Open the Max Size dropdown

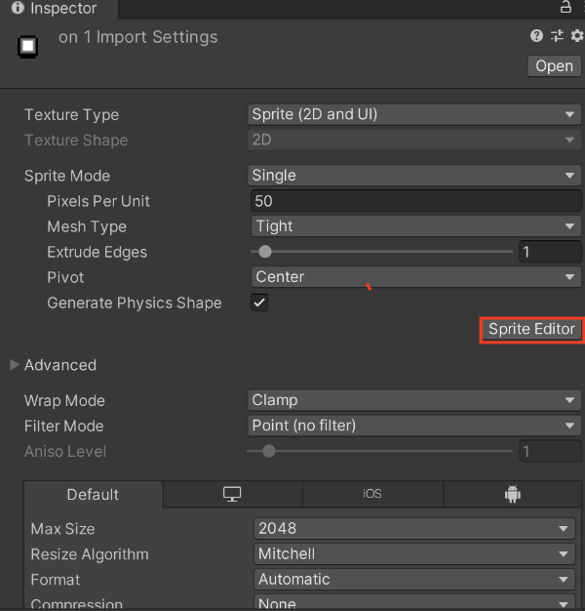(x=414, y=528)
